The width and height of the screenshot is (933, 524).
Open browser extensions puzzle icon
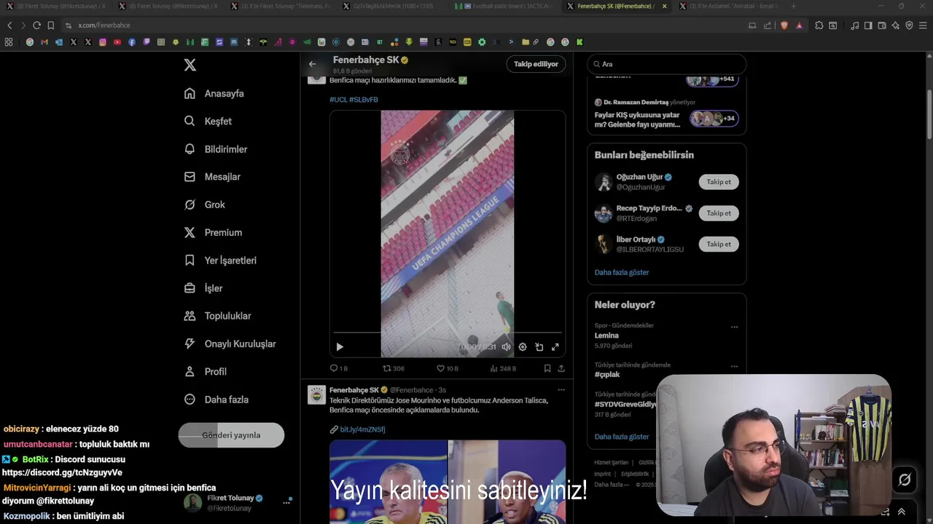tap(819, 25)
